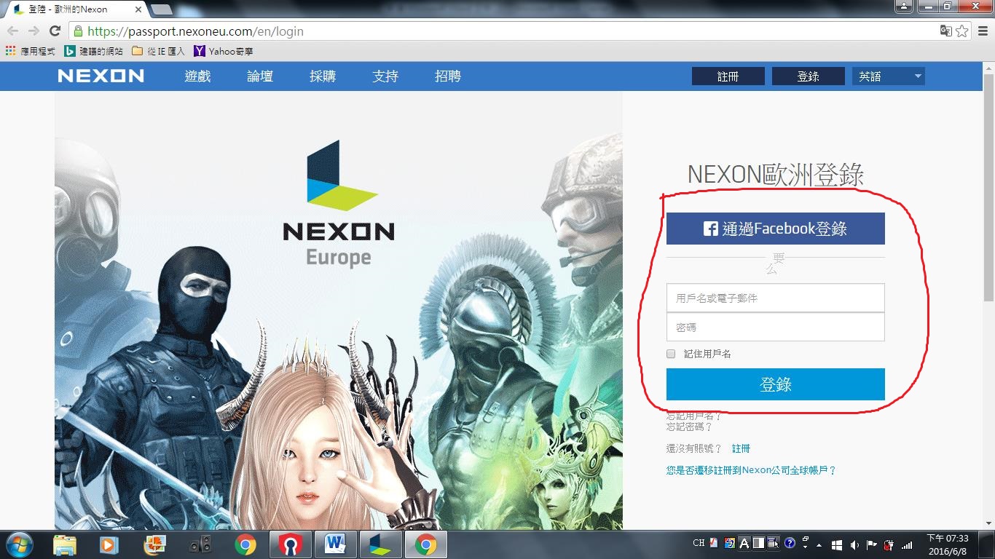
Task: Open the network signal tray icon
Action: (x=907, y=544)
